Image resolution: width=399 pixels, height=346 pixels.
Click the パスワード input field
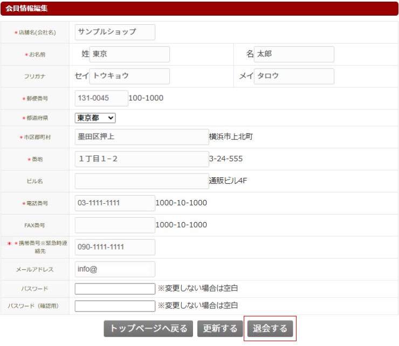pos(115,289)
